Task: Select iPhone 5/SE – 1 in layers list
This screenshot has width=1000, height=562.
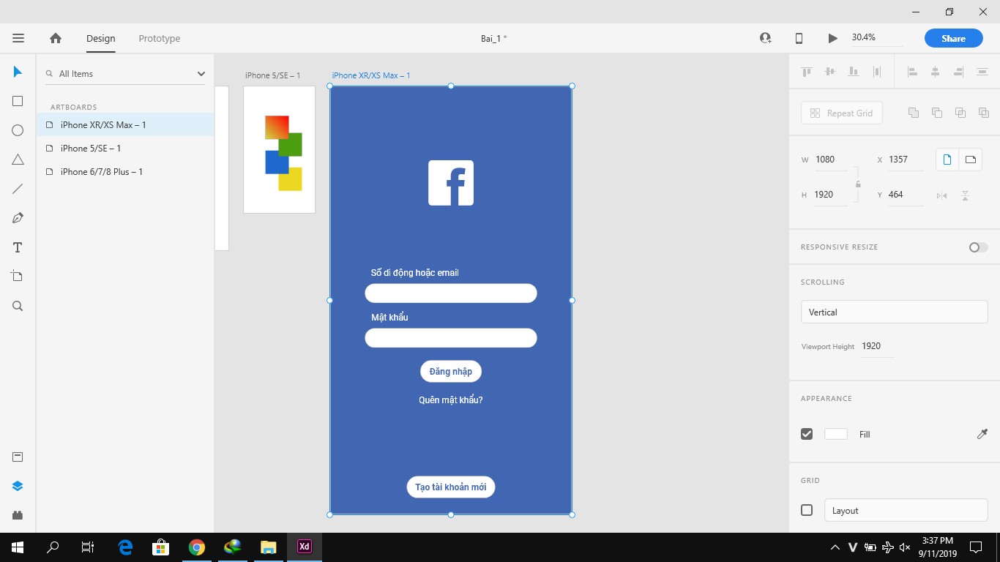Action: pyautogui.click(x=125, y=148)
